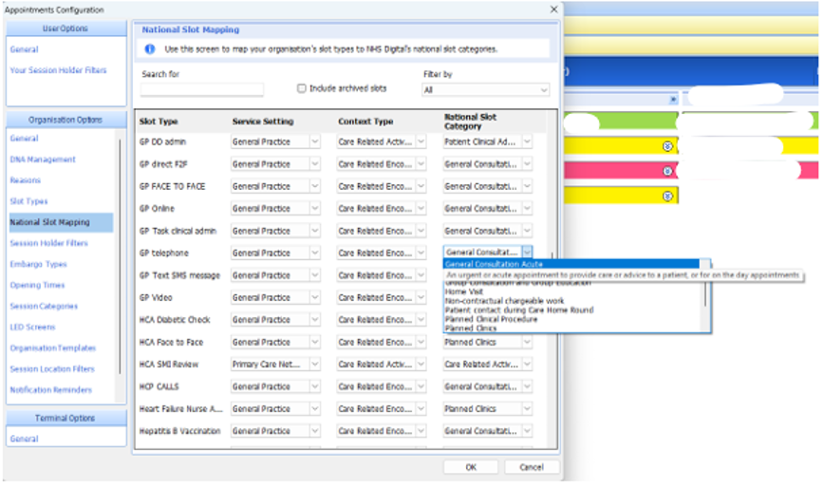Close the Appointments Configuration dialog

coord(553,9)
